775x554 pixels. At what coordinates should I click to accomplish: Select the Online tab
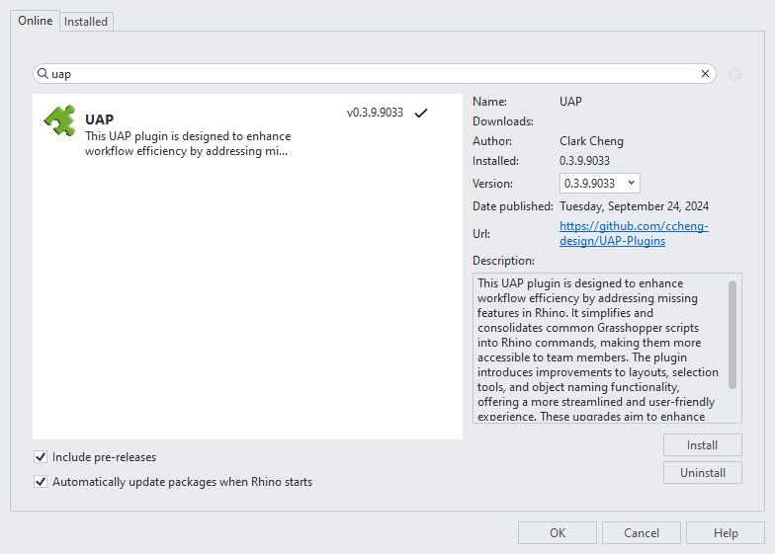click(36, 21)
